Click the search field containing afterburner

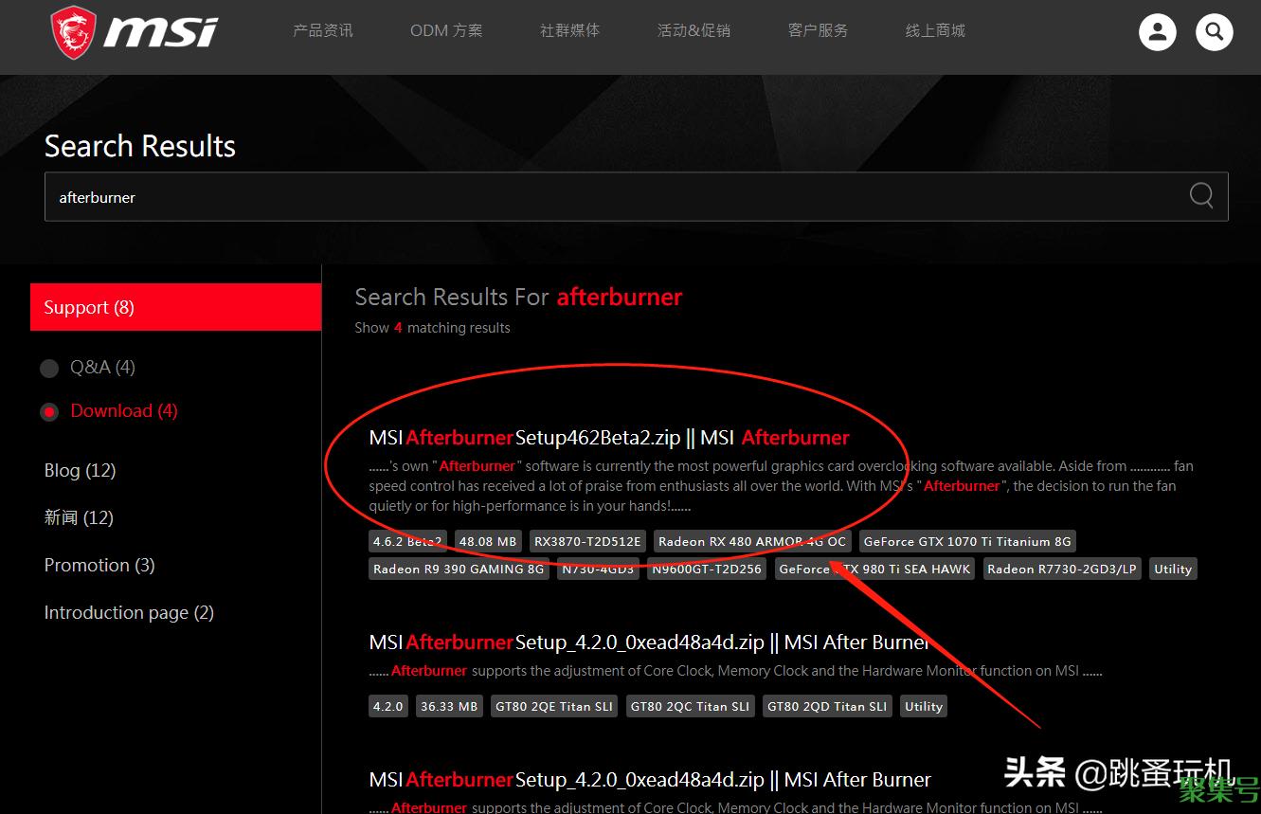point(636,197)
